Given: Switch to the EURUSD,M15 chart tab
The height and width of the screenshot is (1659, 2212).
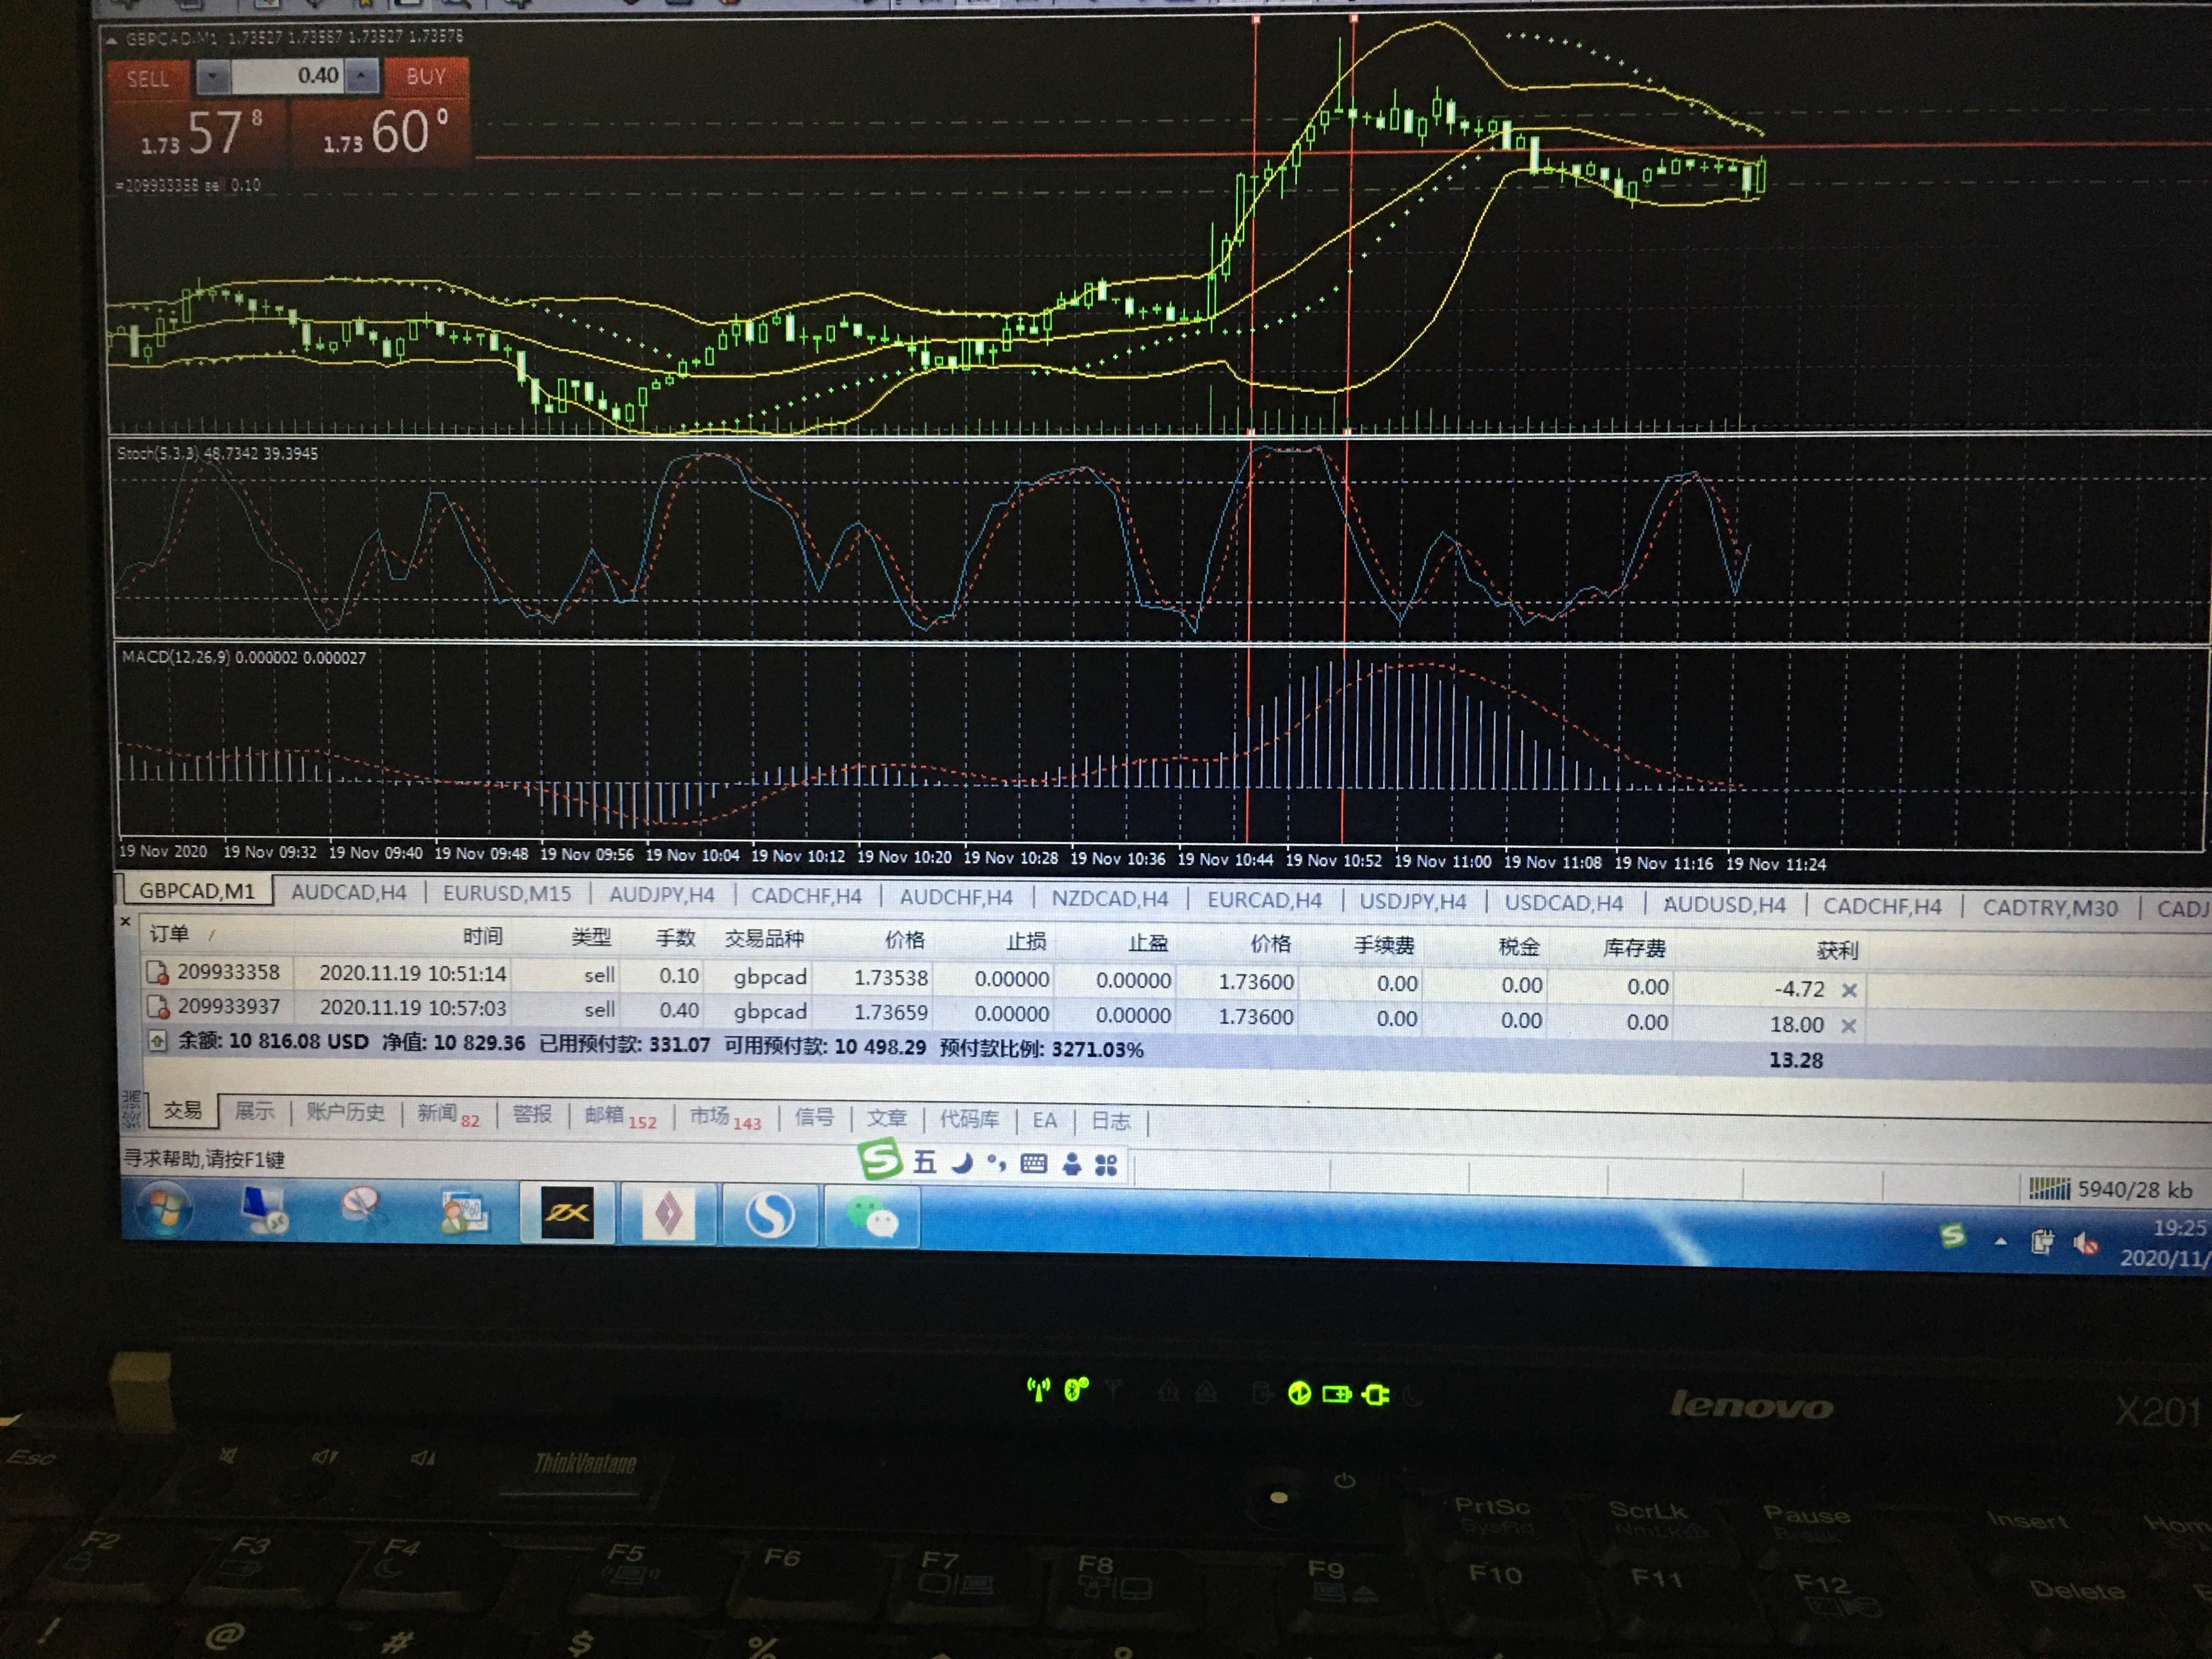Looking at the screenshot, I should [507, 893].
